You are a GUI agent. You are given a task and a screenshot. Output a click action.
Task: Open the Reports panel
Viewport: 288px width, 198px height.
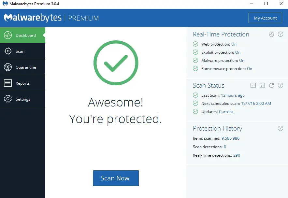(23, 83)
